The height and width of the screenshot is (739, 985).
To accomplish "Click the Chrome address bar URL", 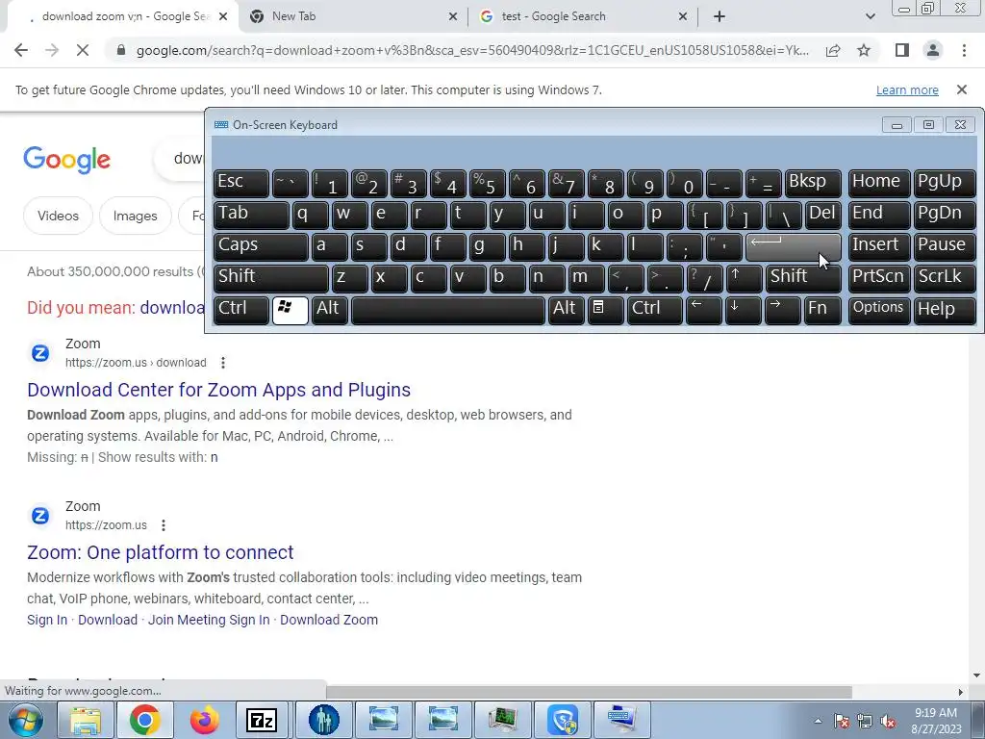I will coord(472,50).
